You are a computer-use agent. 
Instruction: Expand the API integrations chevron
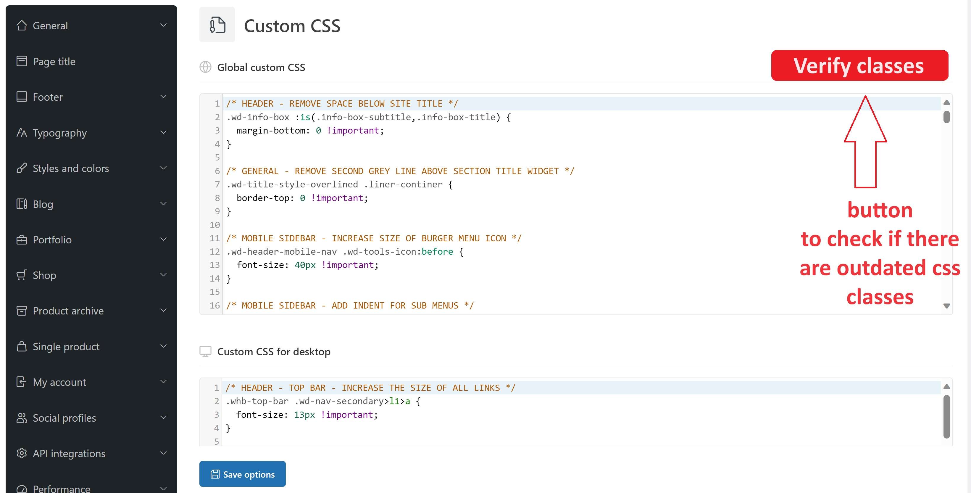point(164,453)
